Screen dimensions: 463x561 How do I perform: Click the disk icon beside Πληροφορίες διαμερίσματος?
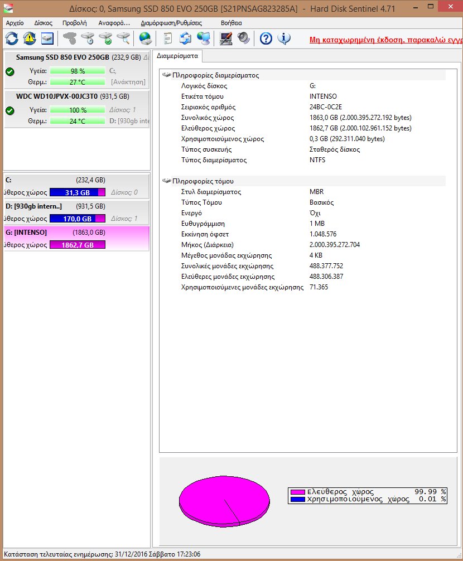[x=166, y=75]
